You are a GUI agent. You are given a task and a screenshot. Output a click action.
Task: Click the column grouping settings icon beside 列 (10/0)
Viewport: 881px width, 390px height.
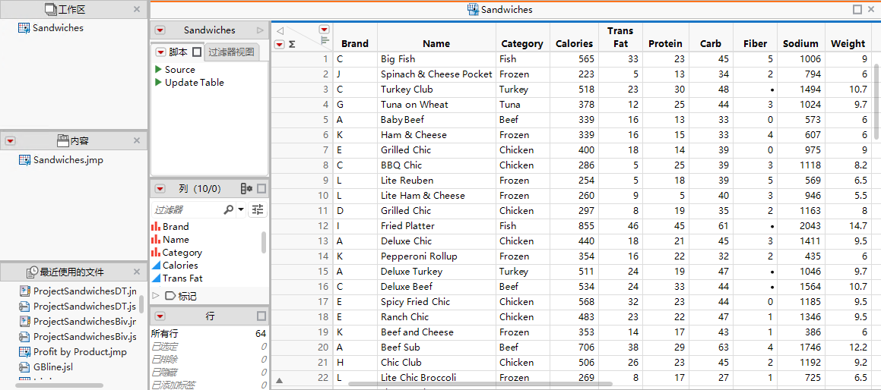pyautogui.click(x=246, y=188)
